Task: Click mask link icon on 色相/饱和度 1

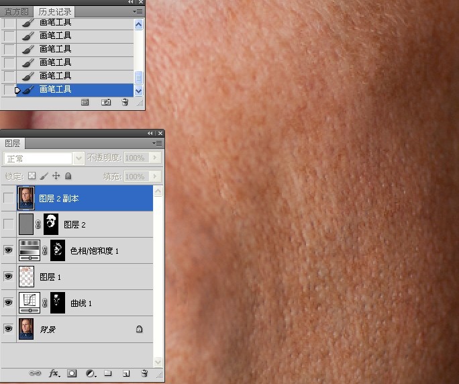Action: pos(45,250)
